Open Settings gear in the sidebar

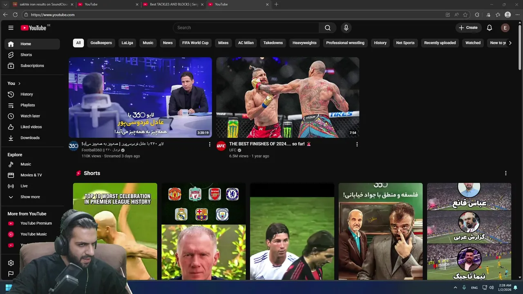(11, 263)
